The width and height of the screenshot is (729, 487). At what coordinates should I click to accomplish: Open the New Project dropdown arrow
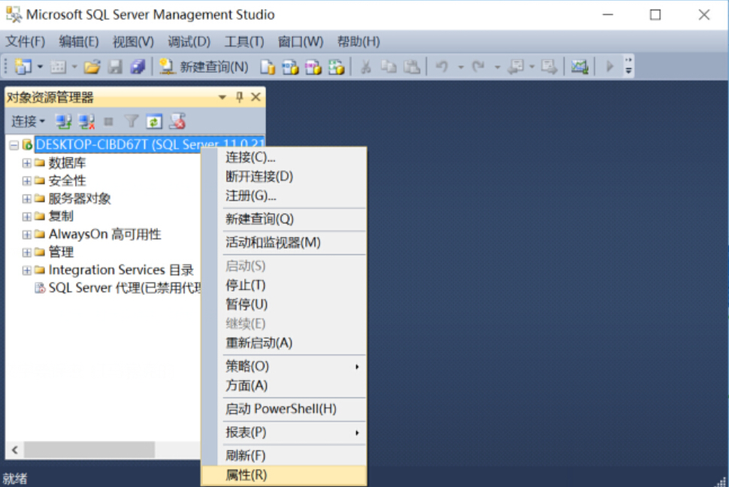click(40, 68)
